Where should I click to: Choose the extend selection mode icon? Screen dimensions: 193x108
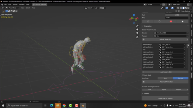click(9, 11)
